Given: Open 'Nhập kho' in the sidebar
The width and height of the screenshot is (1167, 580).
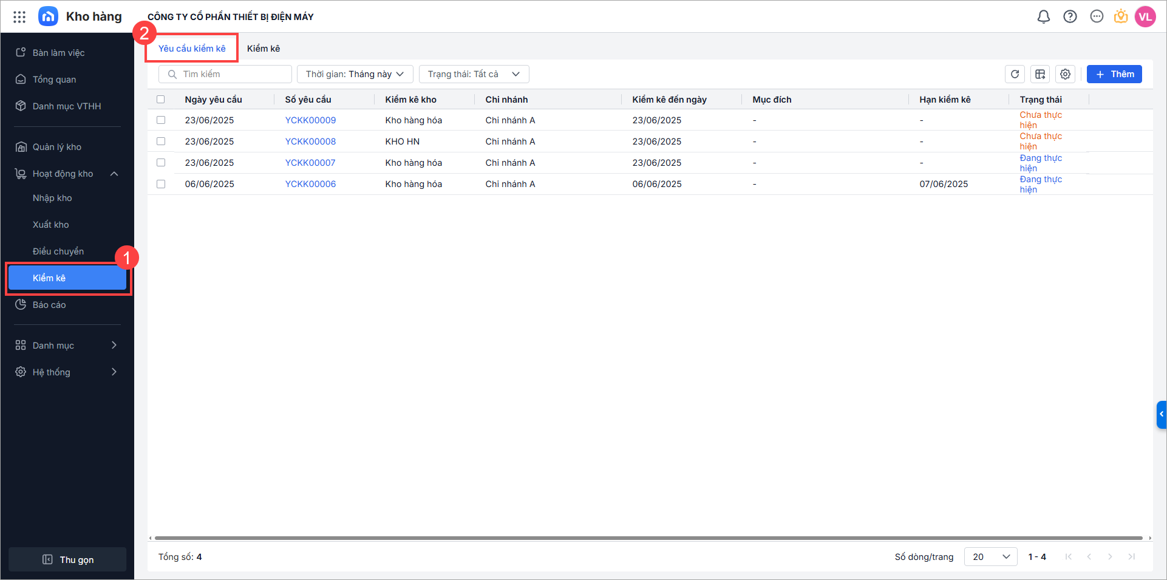Looking at the screenshot, I should point(52,198).
